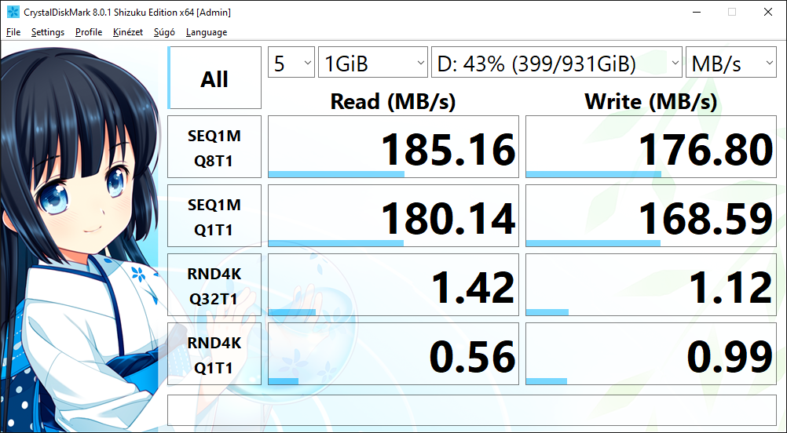The width and height of the screenshot is (787, 433).
Task: Open the File menu
Action: point(13,32)
